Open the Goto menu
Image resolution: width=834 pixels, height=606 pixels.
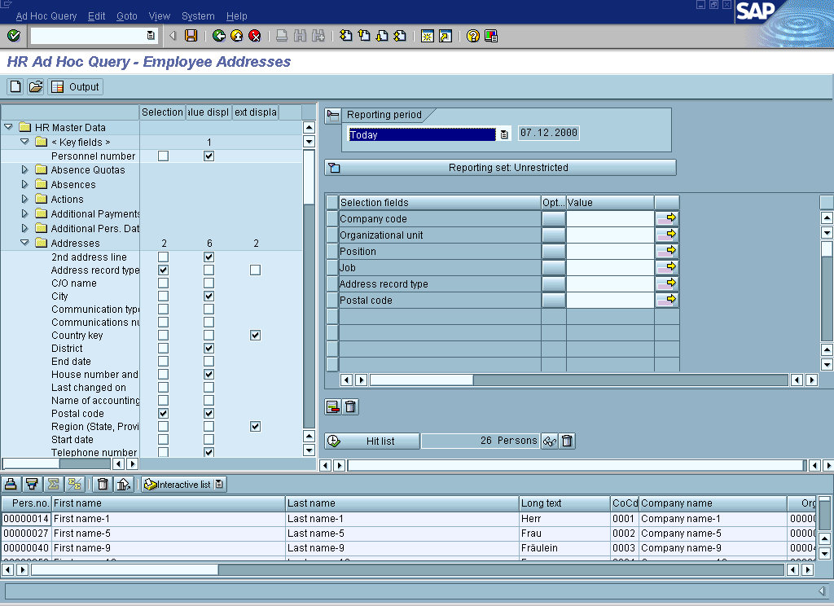click(x=126, y=16)
